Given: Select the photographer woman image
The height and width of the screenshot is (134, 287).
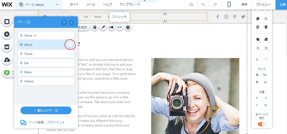Looking at the screenshot, I should point(195,96).
